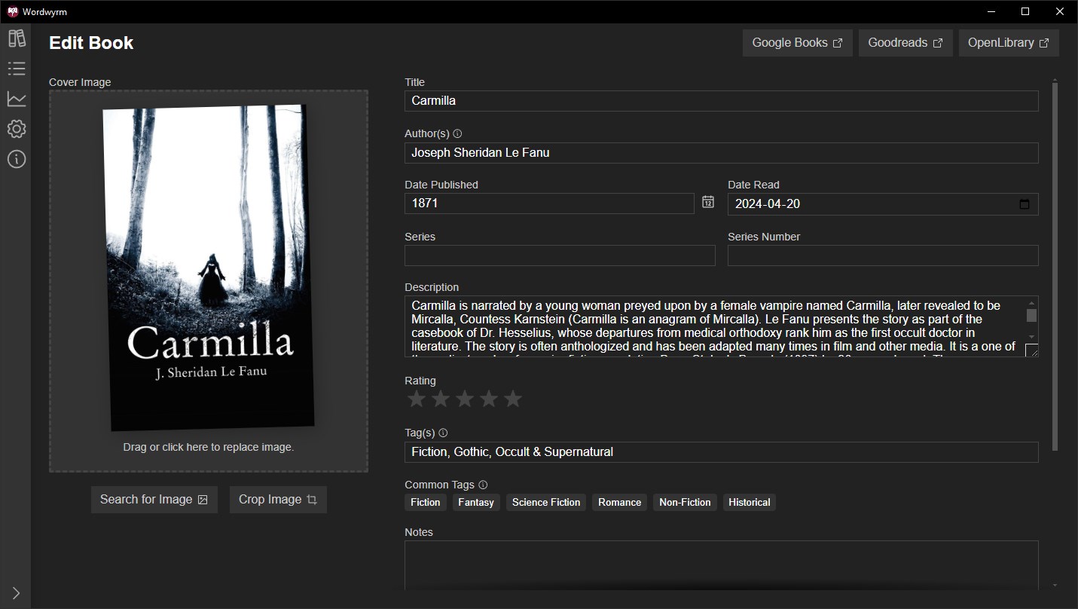This screenshot has height=609, width=1078.
Task: Open Date Read calendar picker
Action: coord(1025,204)
